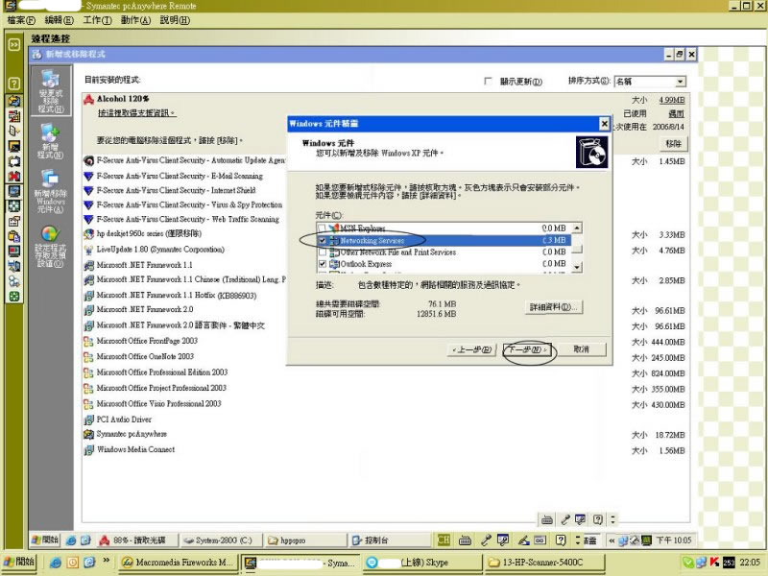Open the 說明(H) menu
This screenshot has width=768, height=576.
(x=175, y=20)
